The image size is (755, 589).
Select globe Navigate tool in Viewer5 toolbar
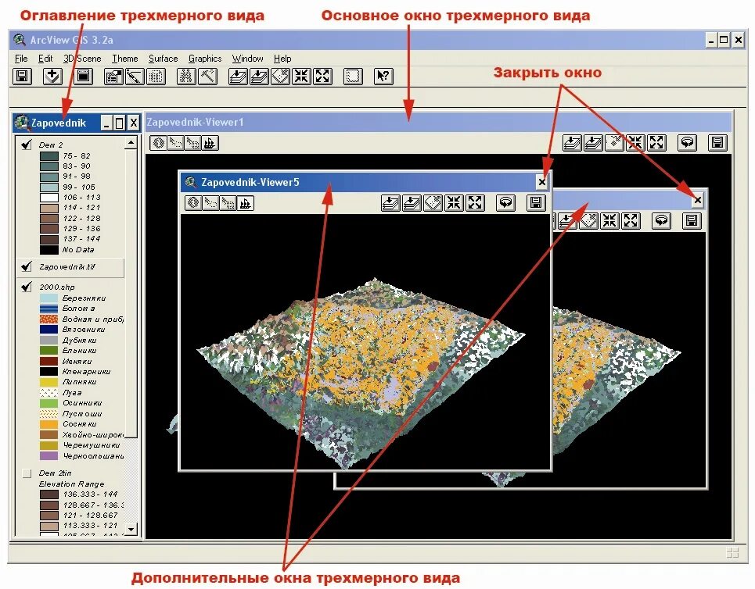click(193, 202)
